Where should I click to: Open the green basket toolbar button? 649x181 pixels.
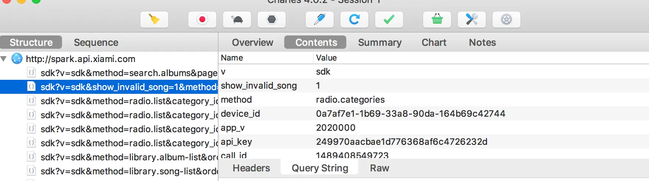(x=437, y=19)
